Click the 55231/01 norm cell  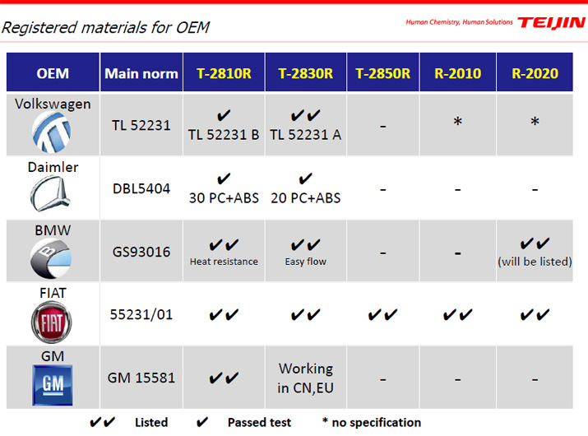(141, 314)
